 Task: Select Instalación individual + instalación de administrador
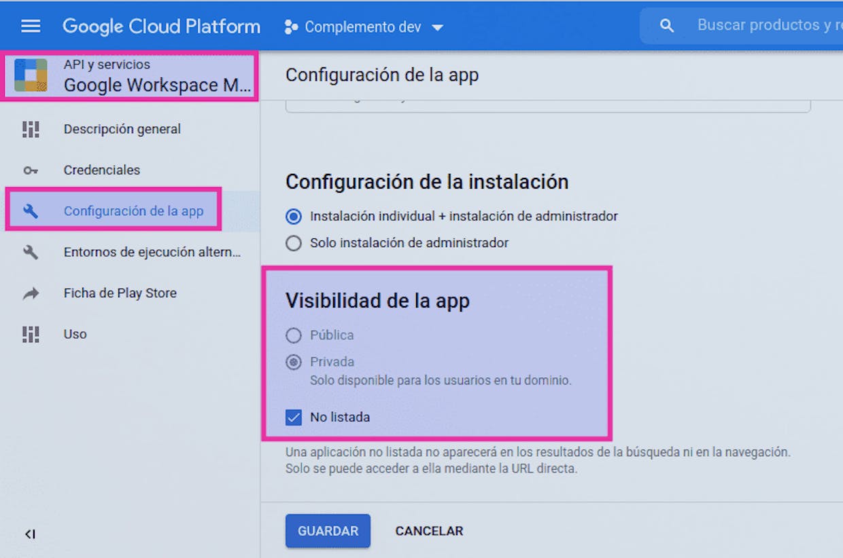(x=294, y=217)
